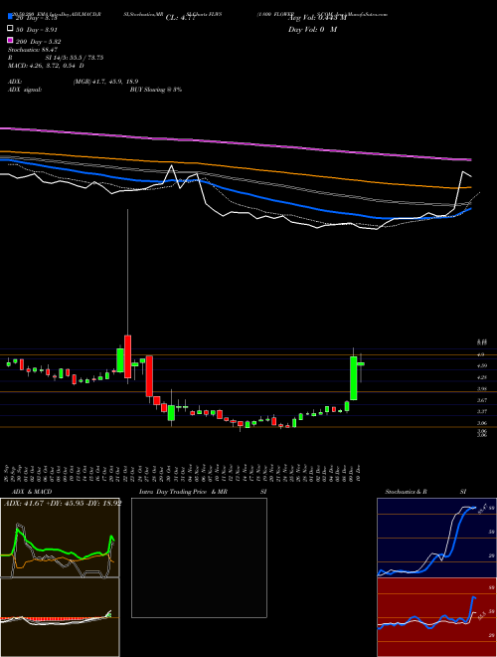Click the 3.67 price axis label
497x657 pixels.
coord(482,400)
